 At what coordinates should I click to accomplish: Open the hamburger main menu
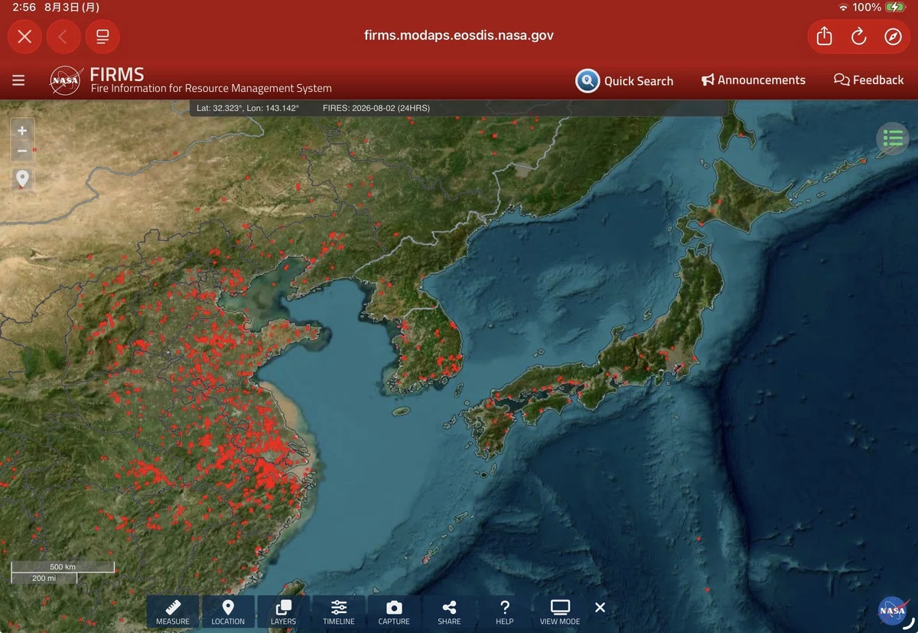[x=18, y=80]
